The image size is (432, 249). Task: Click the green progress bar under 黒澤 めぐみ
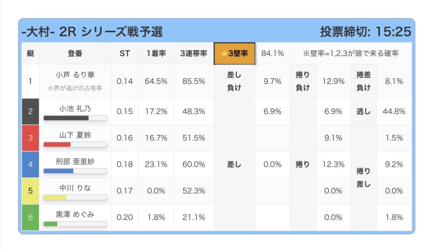click(75, 224)
